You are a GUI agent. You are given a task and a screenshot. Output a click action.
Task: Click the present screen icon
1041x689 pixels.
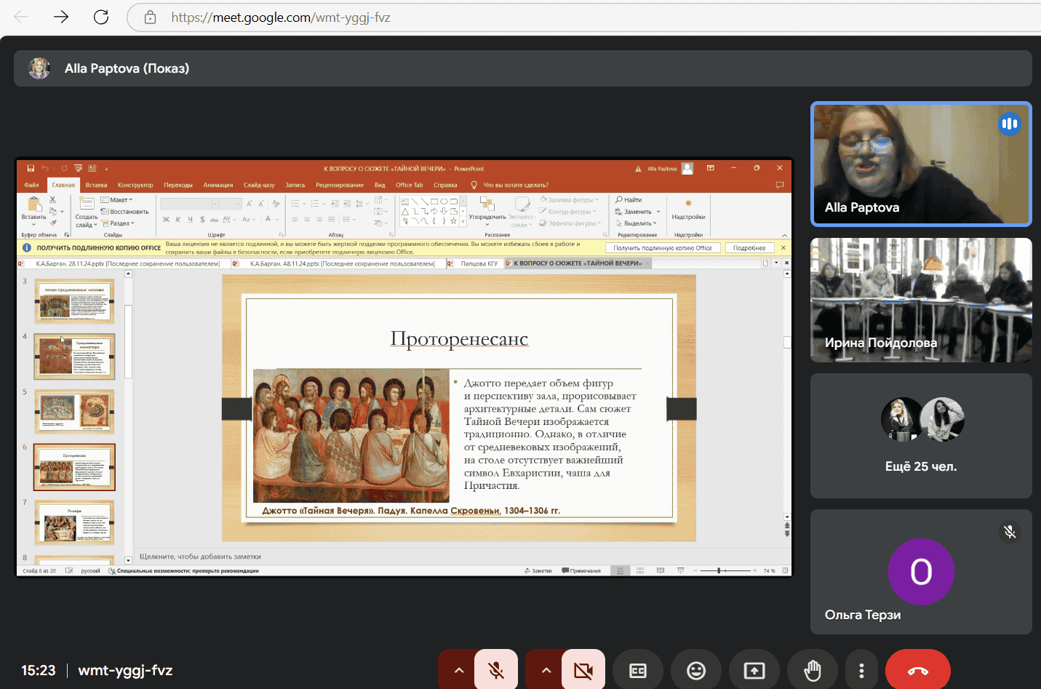pyautogui.click(x=754, y=670)
